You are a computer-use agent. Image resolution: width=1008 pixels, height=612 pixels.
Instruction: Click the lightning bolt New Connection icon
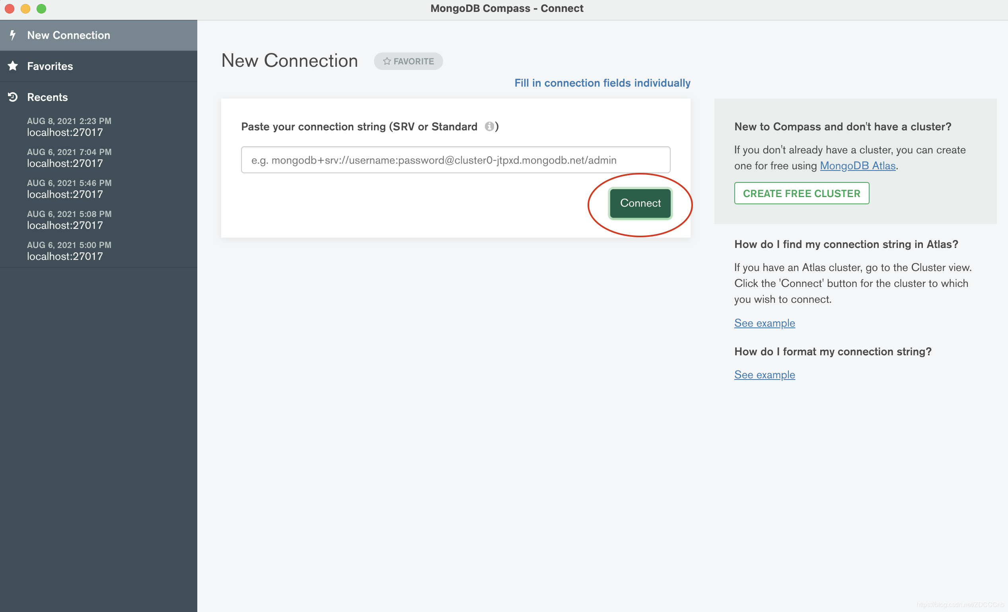point(13,35)
